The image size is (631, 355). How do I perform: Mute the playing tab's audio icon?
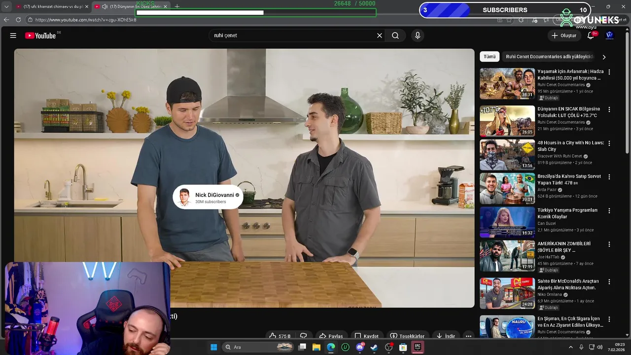(105, 6)
